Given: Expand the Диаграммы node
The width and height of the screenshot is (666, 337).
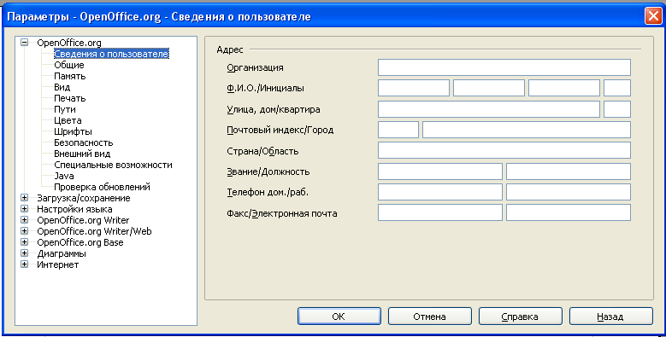Looking at the screenshot, I should pyautogui.click(x=24, y=253).
